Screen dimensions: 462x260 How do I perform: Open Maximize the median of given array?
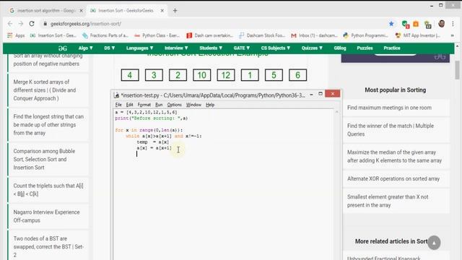tap(394, 156)
